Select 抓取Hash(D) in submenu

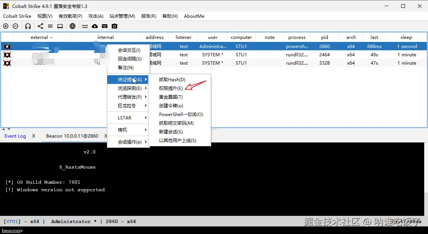pos(179,80)
